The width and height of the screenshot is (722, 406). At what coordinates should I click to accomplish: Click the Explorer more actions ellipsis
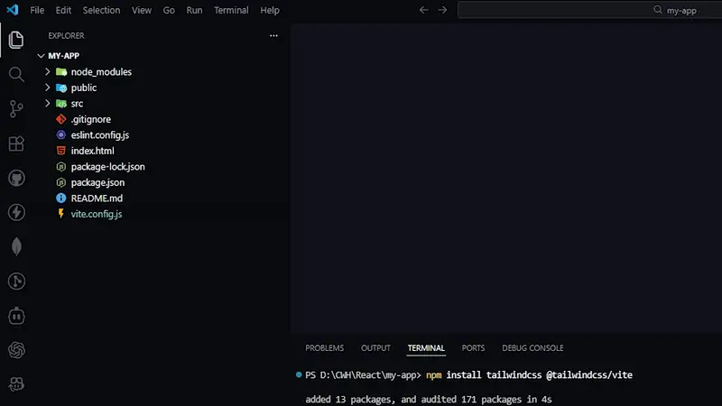pyautogui.click(x=273, y=36)
